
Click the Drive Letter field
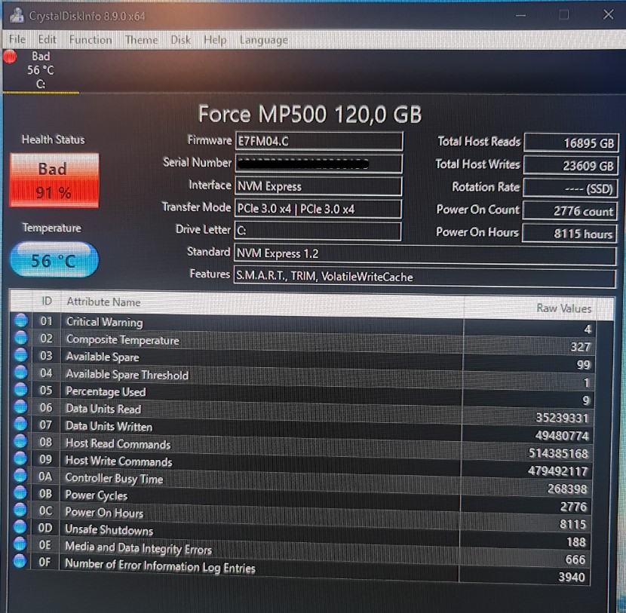pyautogui.click(x=318, y=231)
